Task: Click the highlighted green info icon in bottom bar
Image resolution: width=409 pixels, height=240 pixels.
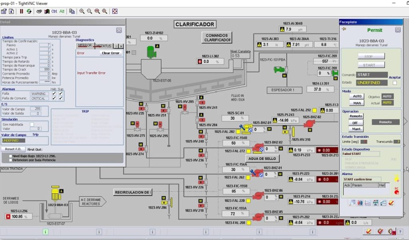Action: coord(46,232)
